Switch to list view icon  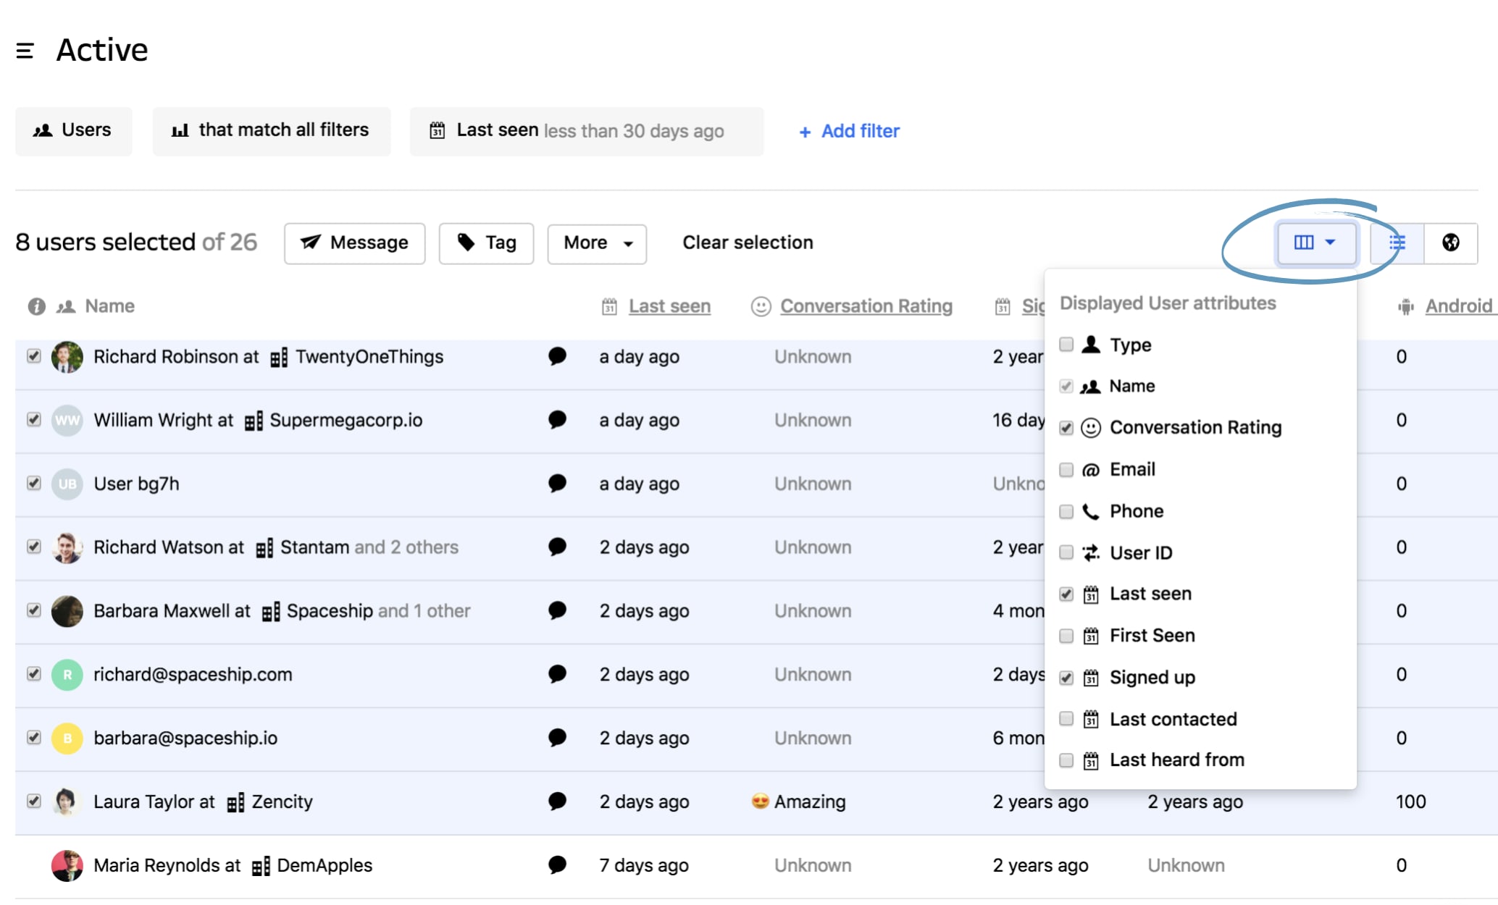pos(1397,243)
